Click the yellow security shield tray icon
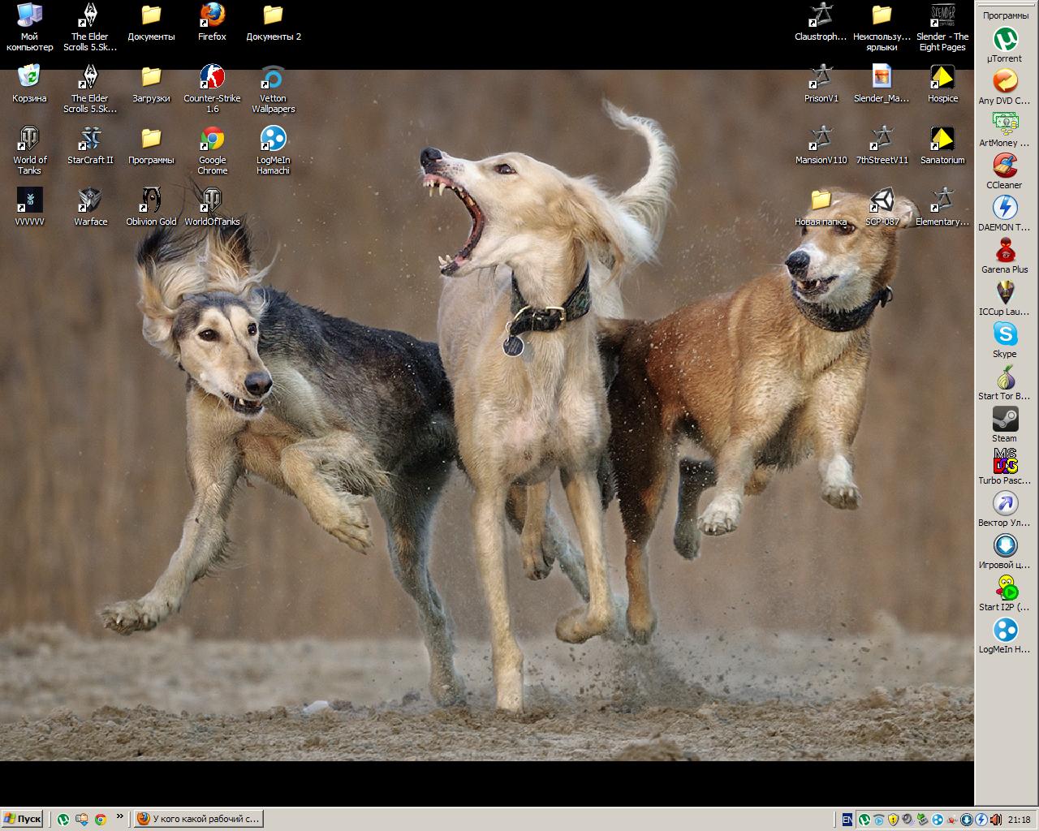The height and width of the screenshot is (831, 1039). (x=893, y=820)
